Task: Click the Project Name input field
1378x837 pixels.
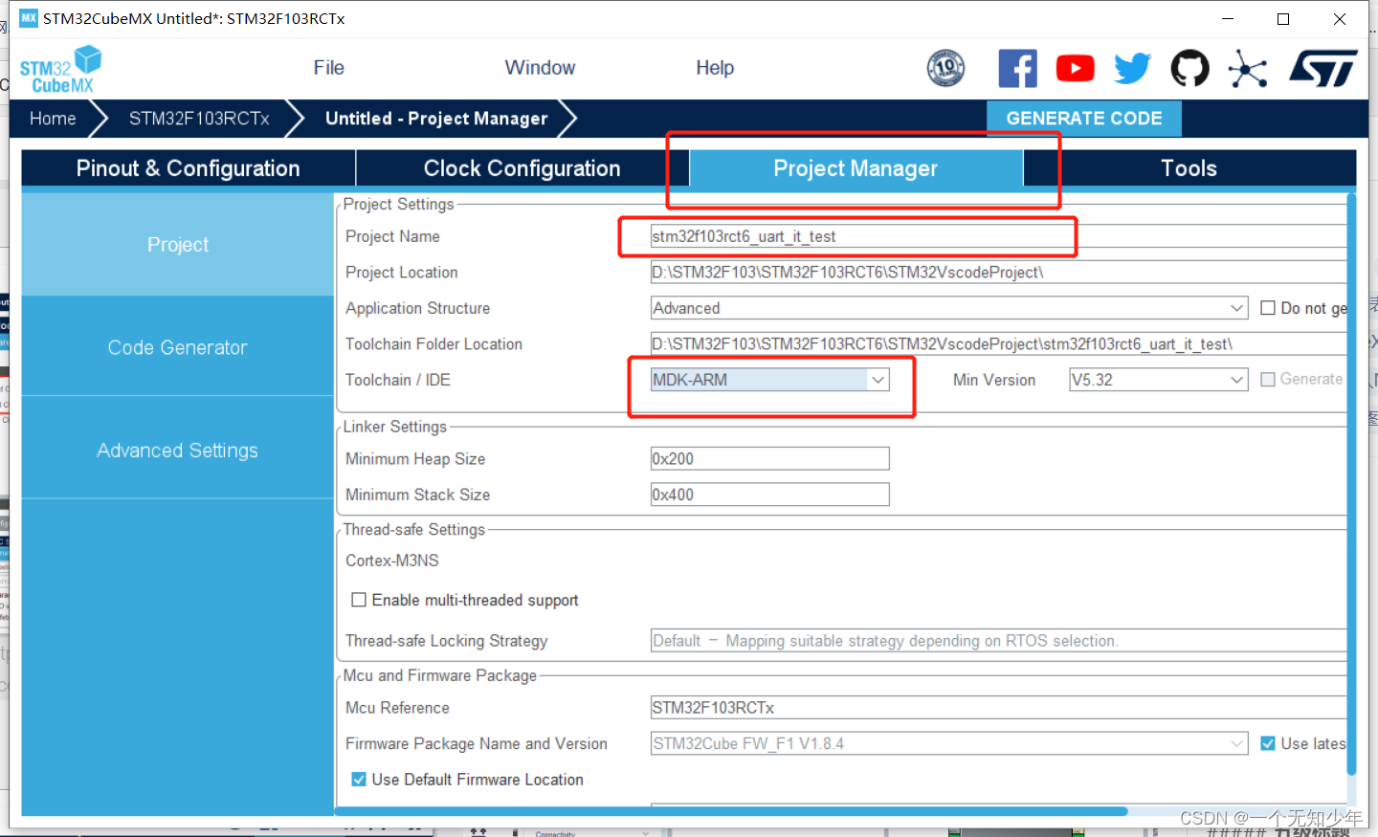Action: (998, 236)
